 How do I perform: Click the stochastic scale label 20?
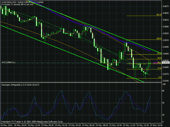pyautogui.click(x=163, y=115)
